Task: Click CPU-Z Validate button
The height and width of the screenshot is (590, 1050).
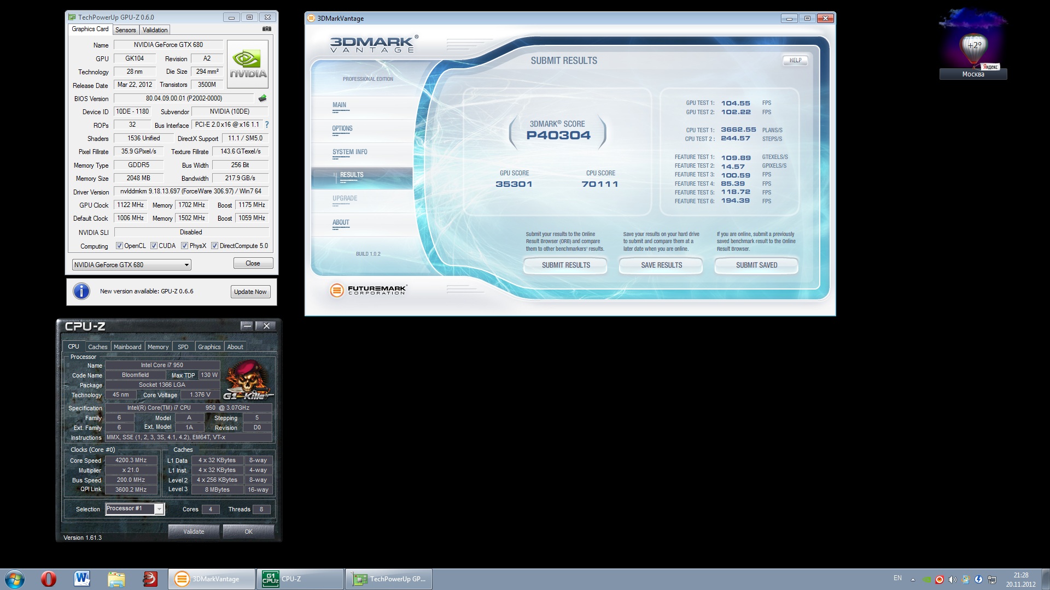Action: (x=194, y=532)
